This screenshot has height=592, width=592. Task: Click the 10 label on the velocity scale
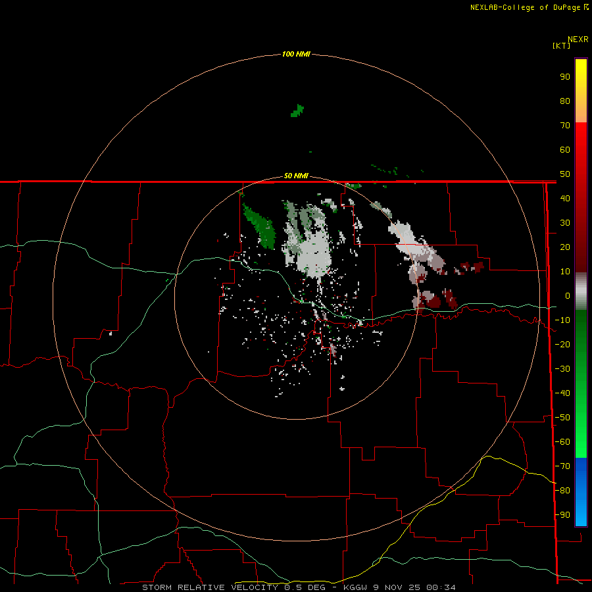pos(565,272)
